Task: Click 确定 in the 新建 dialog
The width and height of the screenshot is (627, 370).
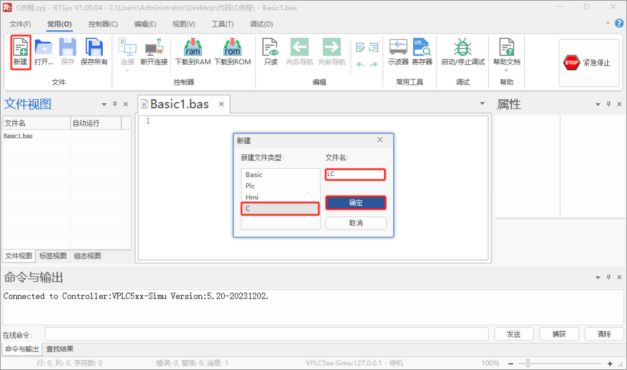Action: coord(355,202)
